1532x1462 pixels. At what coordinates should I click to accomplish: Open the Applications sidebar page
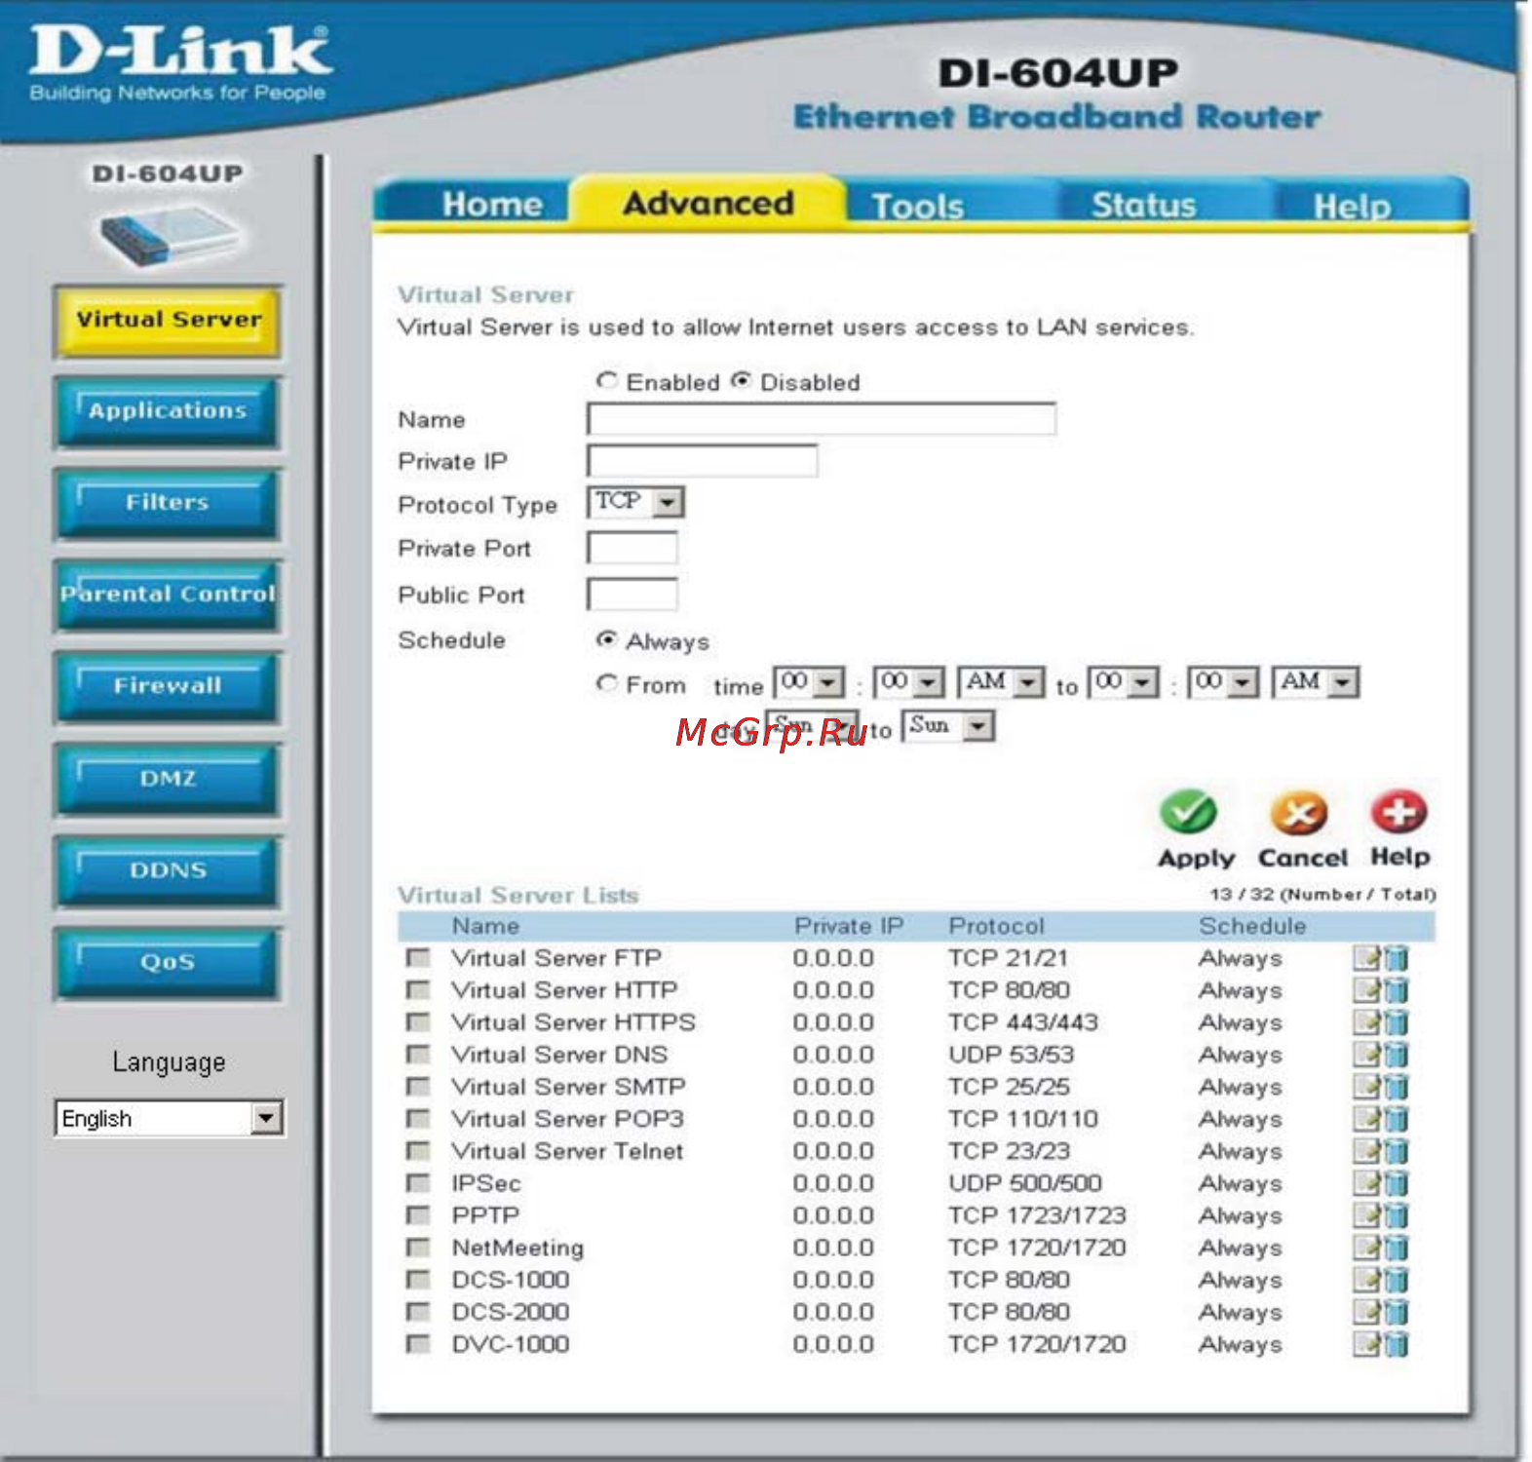tap(168, 412)
